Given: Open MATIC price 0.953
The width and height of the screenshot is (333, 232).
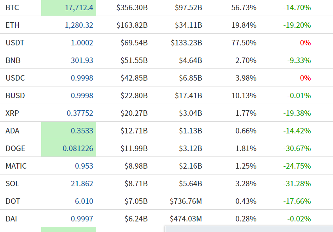Looking at the screenshot, I should [84, 166].
